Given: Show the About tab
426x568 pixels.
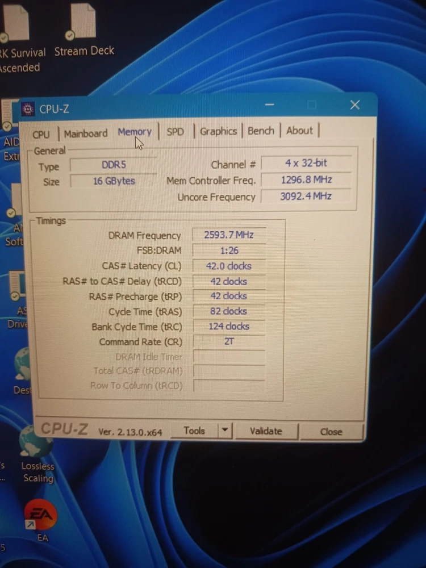Looking at the screenshot, I should [299, 131].
